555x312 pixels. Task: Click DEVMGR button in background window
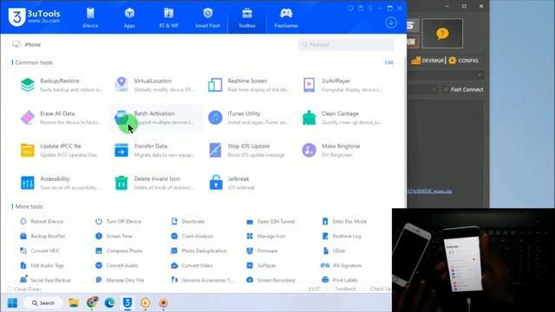pyautogui.click(x=428, y=61)
